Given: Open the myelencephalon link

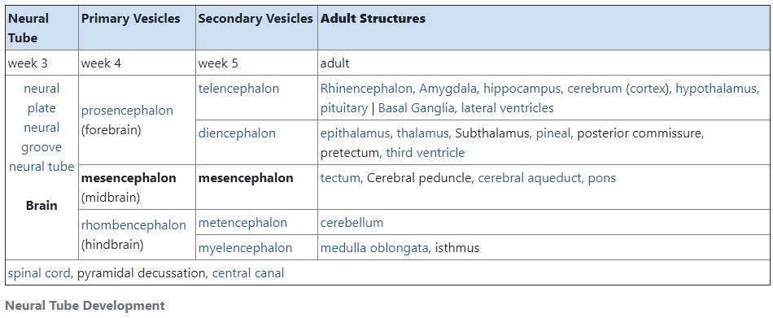Looking at the screenshot, I should click(x=245, y=248).
